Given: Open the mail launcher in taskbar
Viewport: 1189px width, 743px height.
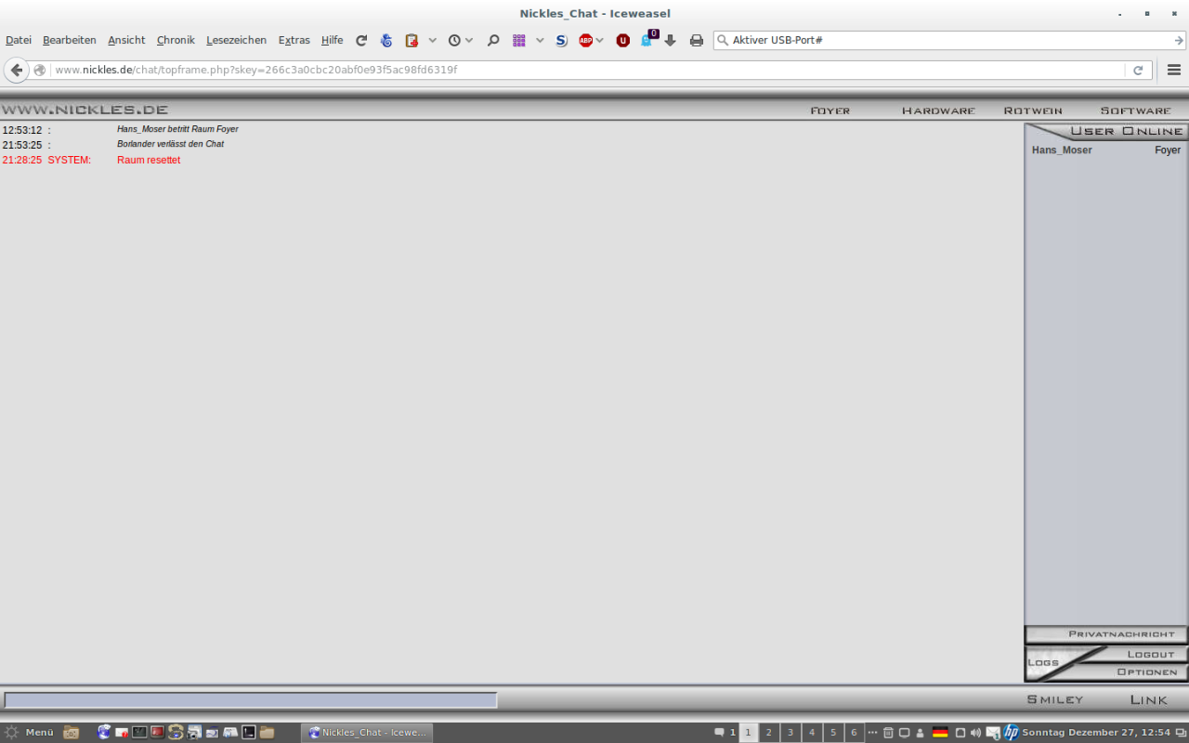Looking at the screenshot, I should point(122,732).
